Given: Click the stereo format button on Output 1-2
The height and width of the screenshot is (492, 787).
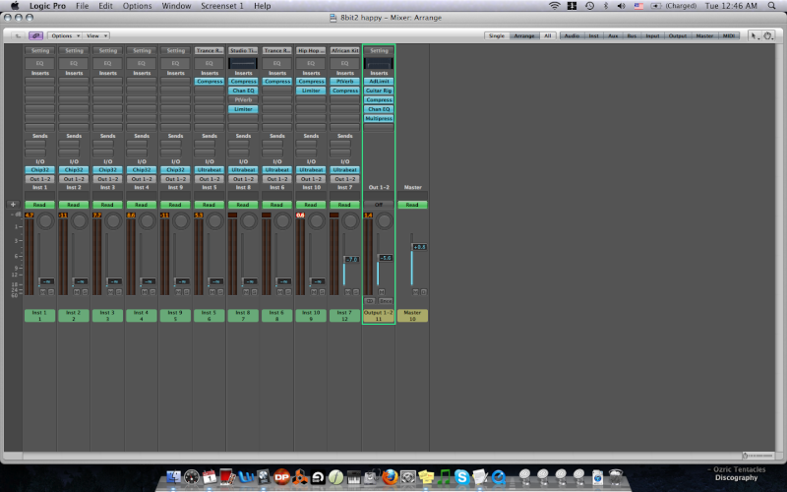Looking at the screenshot, I should point(370,301).
